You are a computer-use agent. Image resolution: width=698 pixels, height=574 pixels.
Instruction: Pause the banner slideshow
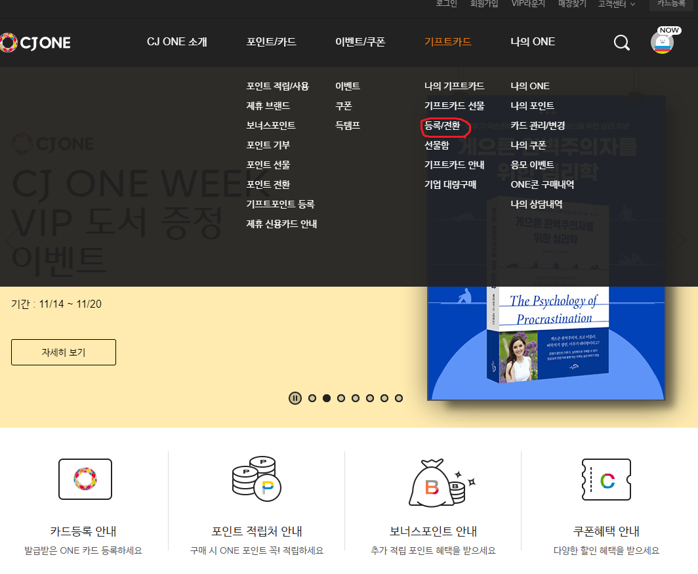click(x=295, y=398)
